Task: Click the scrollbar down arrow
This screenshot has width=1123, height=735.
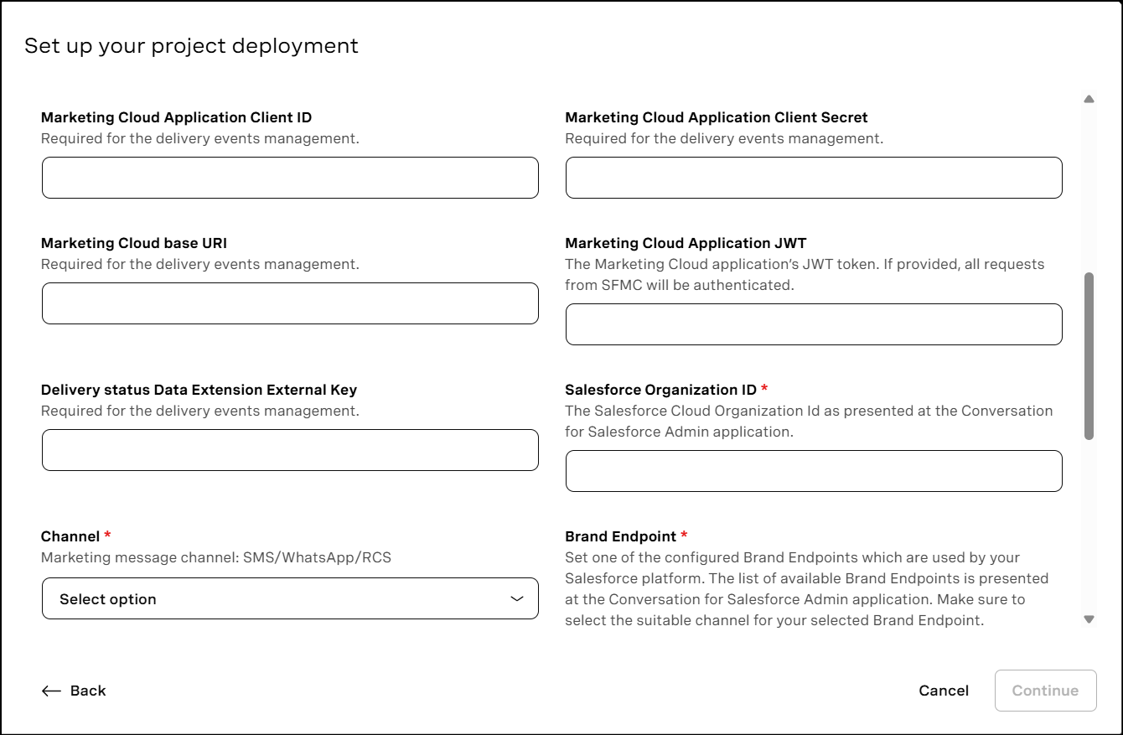Action: (1089, 619)
